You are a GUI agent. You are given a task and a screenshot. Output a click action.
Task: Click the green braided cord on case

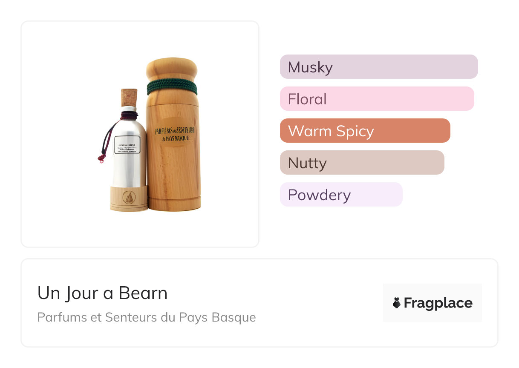[x=172, y=87]
